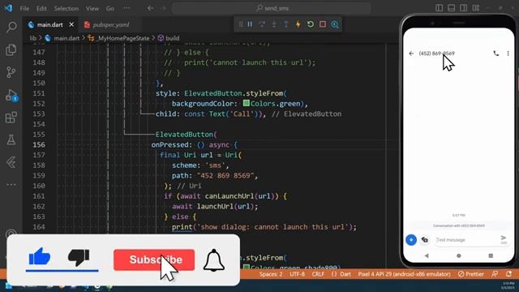519x292 pixels.
Task: Expand hidden menus with the ellipsis
Action: (x=127, y=8)
